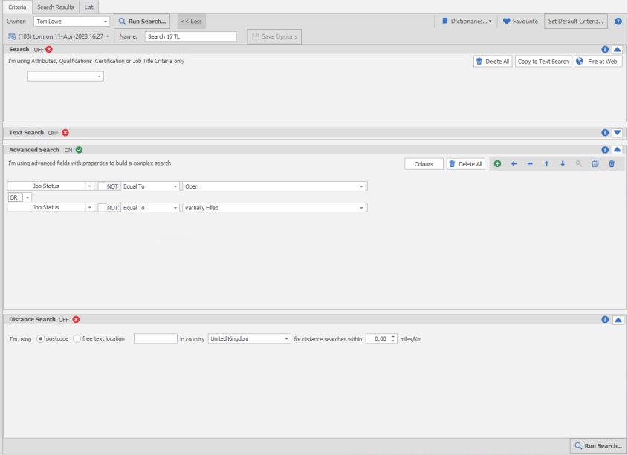Move criteria row down with down arrow

click(563, 164)
